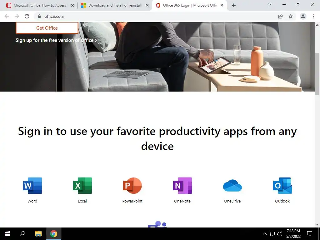
Task: Open a new browser tab
Action: pos(234,6)
